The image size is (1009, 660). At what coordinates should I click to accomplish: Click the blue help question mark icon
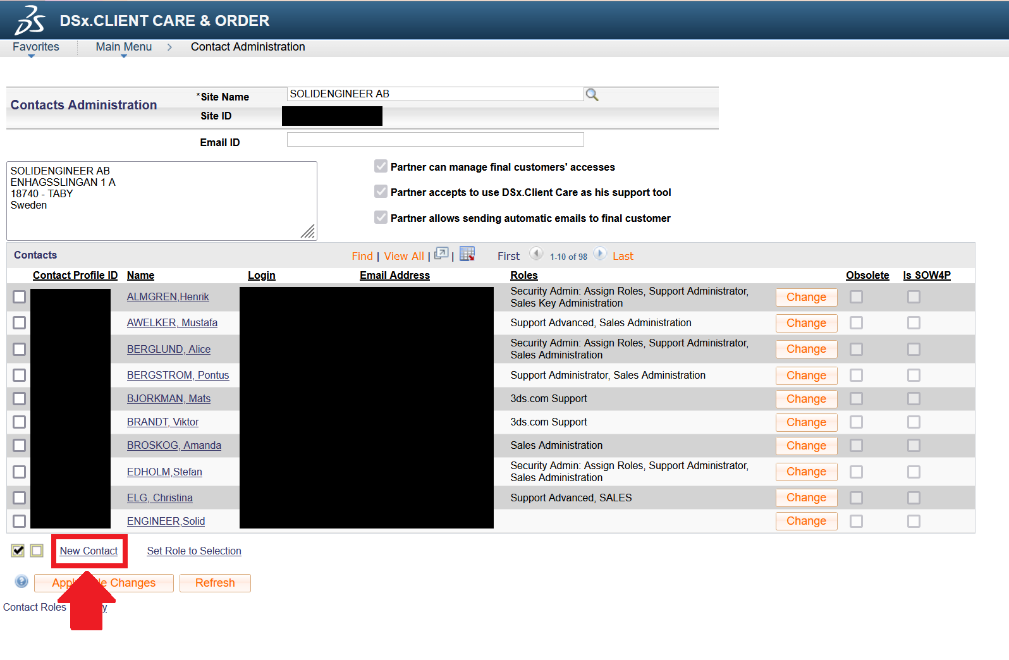[21, 582]
